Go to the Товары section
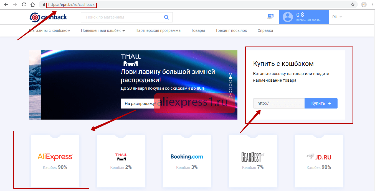This screenshot has width=375, height=191. click(x=198, y=30)
